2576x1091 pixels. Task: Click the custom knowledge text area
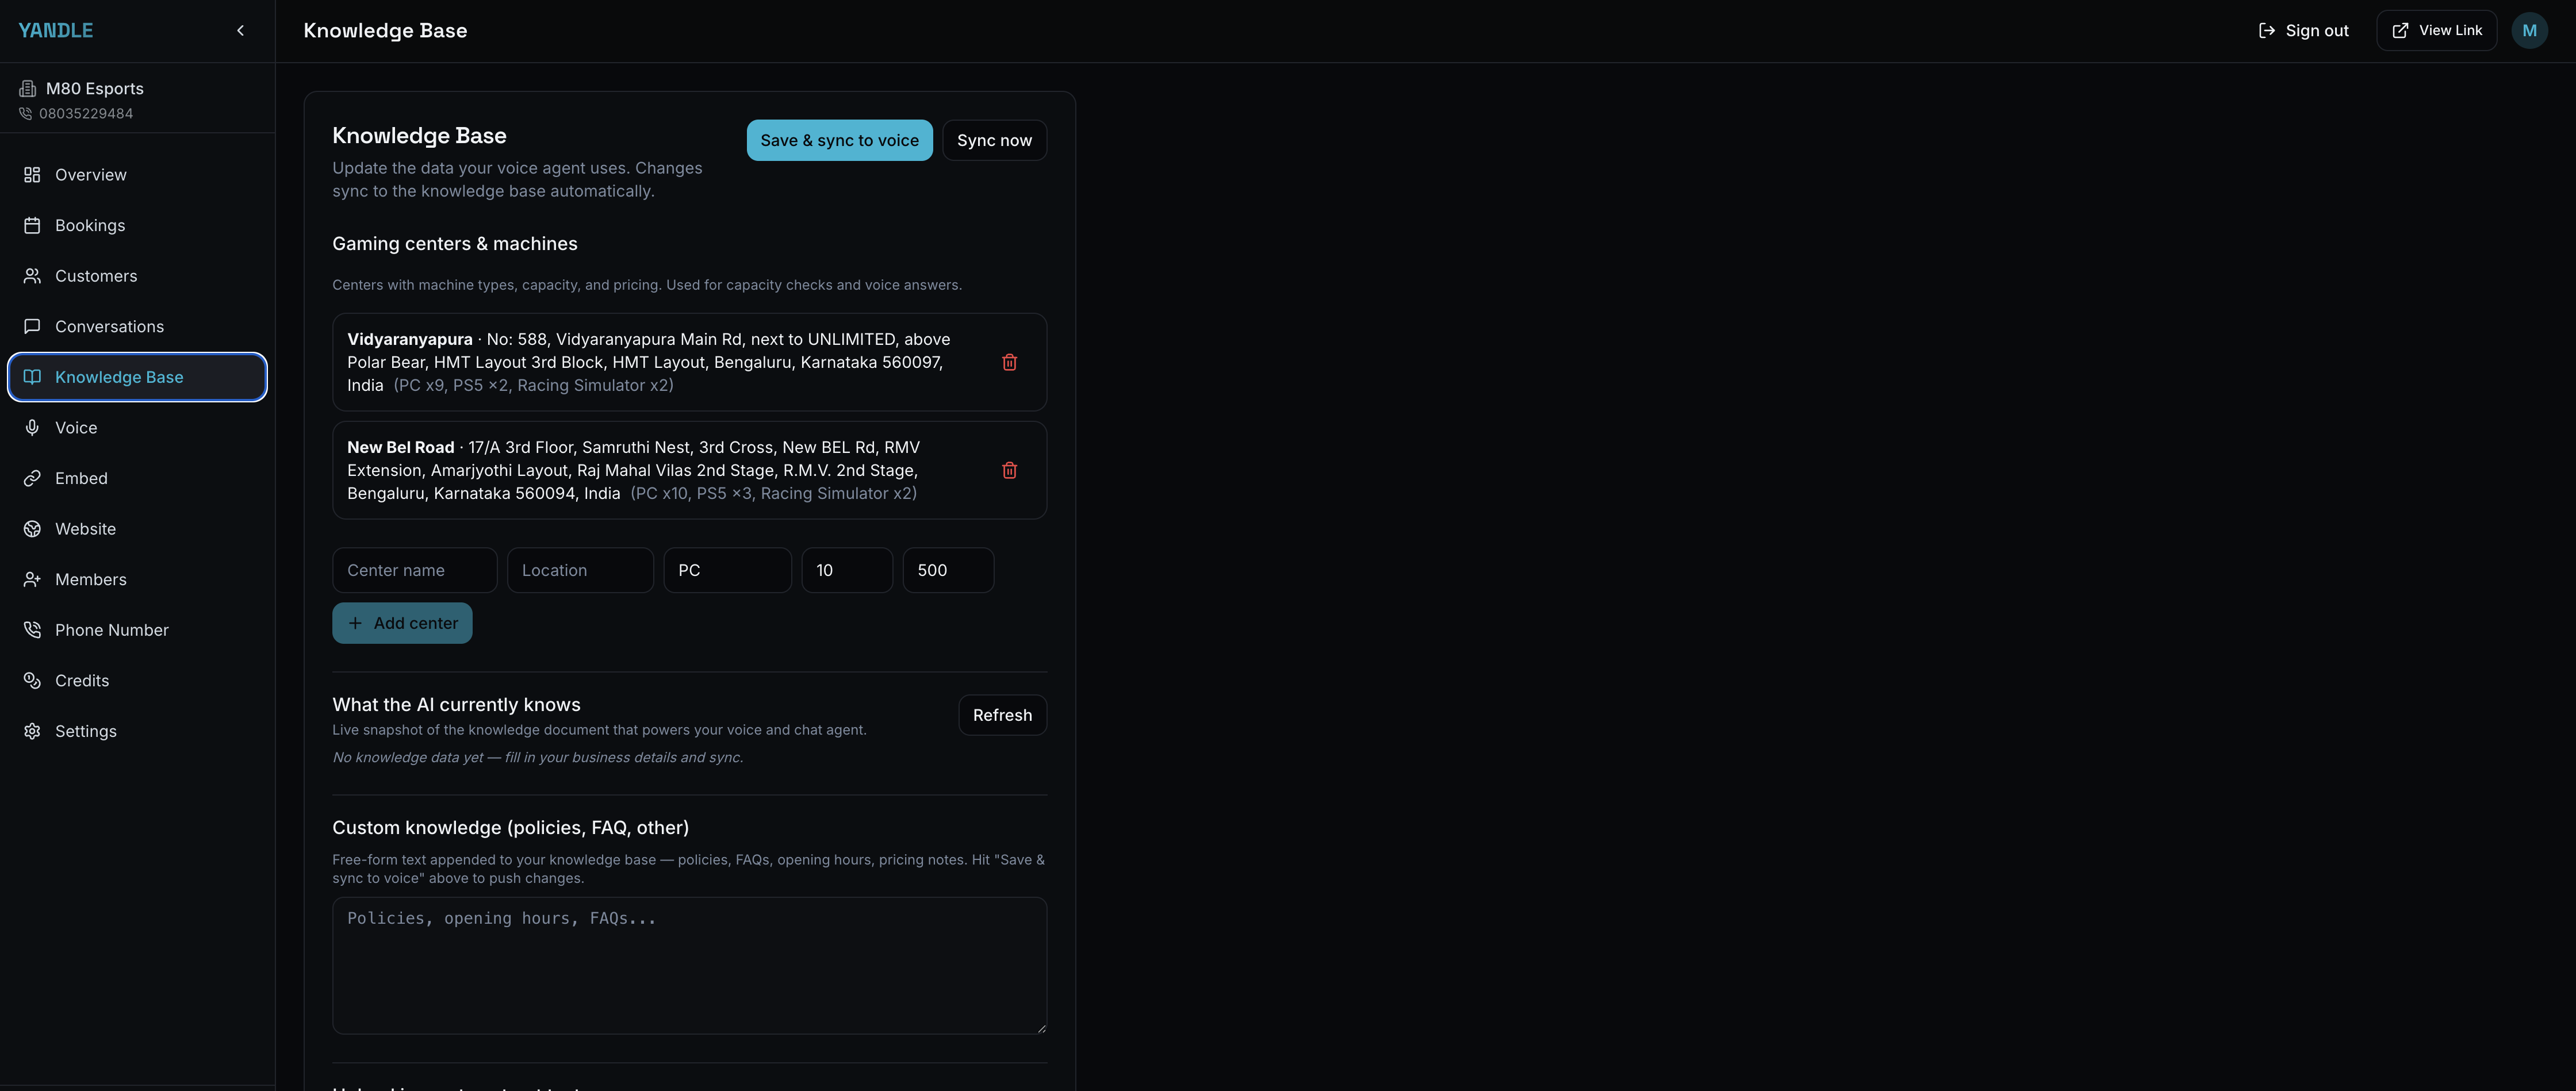(x=689, y=965)
